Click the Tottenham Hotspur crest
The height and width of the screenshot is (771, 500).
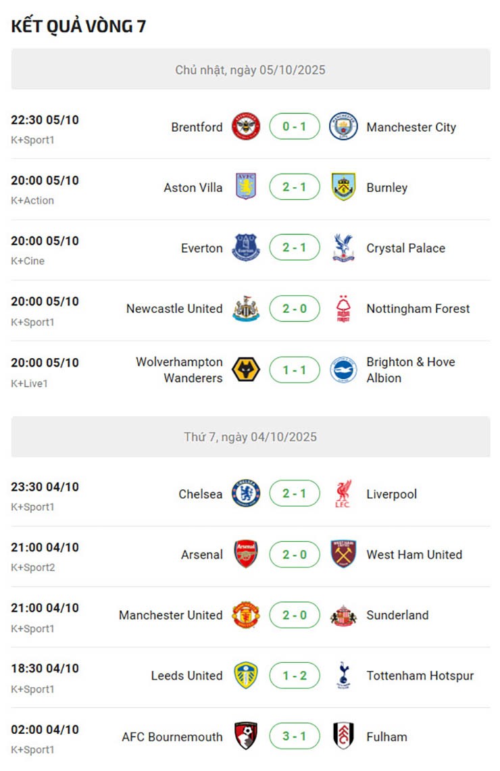(343, 676)
